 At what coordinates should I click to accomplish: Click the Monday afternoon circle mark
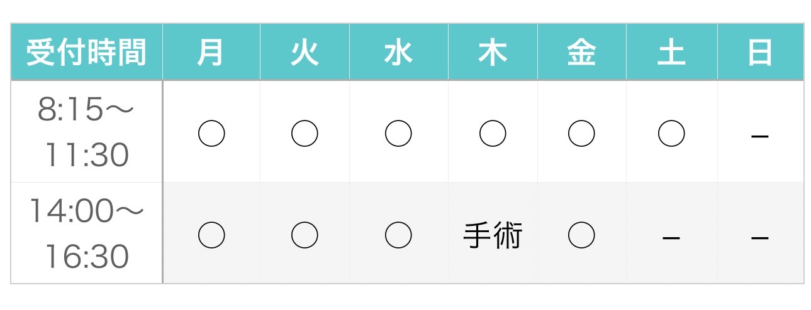pos(211,235)
